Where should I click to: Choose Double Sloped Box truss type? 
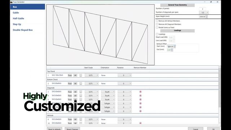tap(27, 30)
